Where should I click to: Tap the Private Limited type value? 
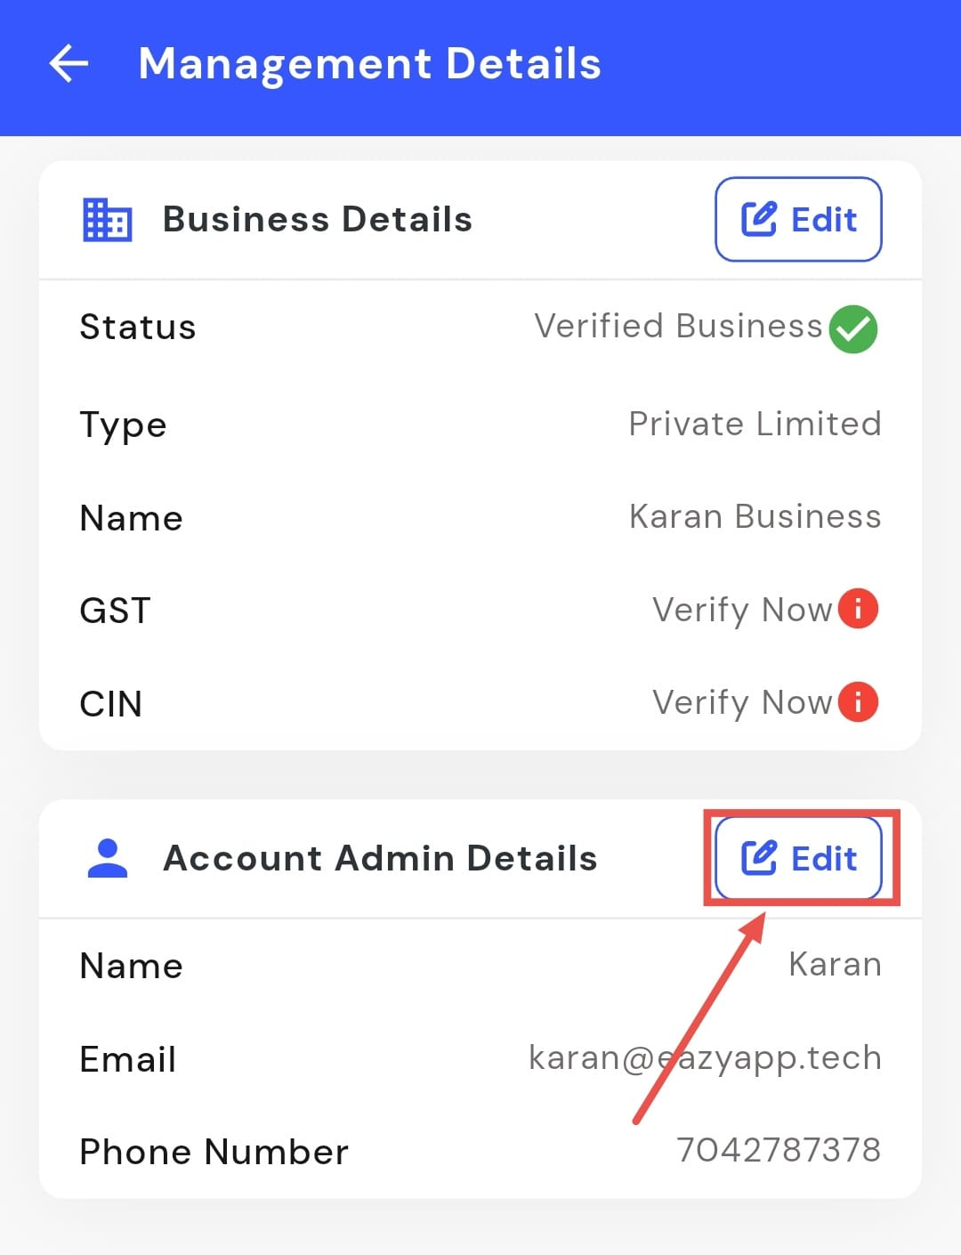tap(755, 425)
